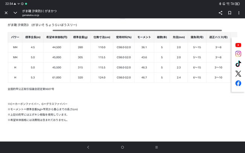Click the moment cell 43.6
Screen dimensions: 245x153
click(x=144, y=57)
